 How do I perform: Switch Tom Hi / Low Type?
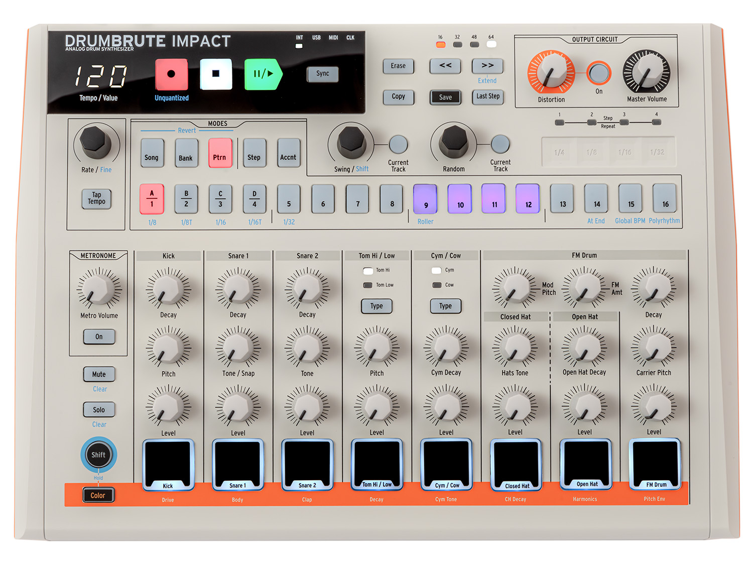point(376,306)
